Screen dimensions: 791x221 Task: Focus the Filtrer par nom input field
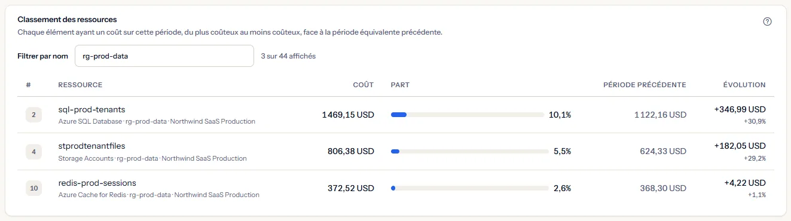pyautogui.click(x=164, y=56)
